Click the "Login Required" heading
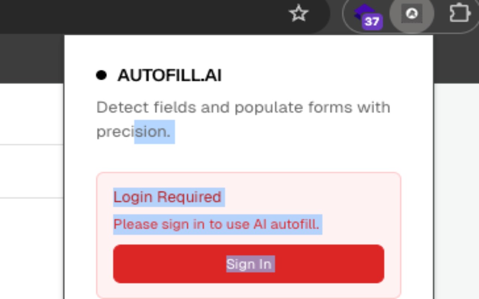Viewport: 479px width, 299px height. click(167, 197)
